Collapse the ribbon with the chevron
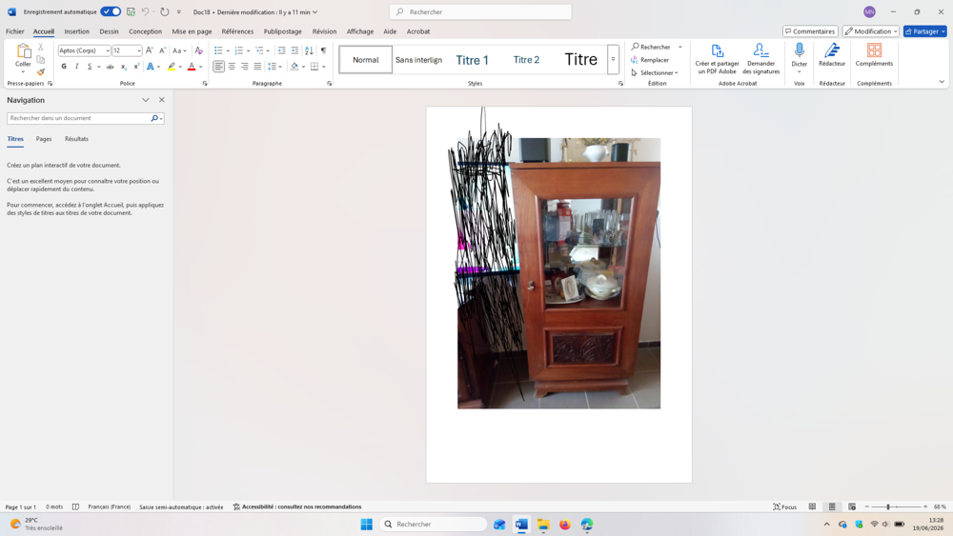 point(942,82)
